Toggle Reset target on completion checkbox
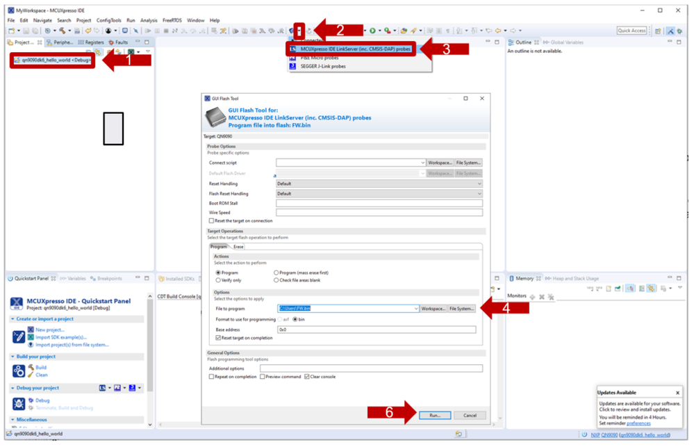Viewport: 694px width, 447px height. (217, 338)
